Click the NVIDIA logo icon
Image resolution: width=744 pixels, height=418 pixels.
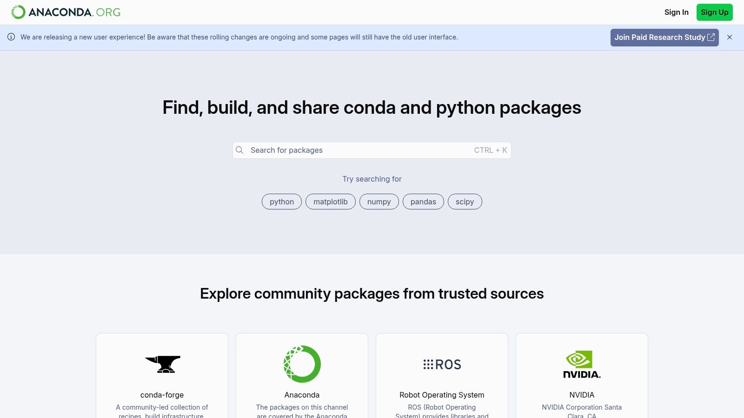pos(582,364)
